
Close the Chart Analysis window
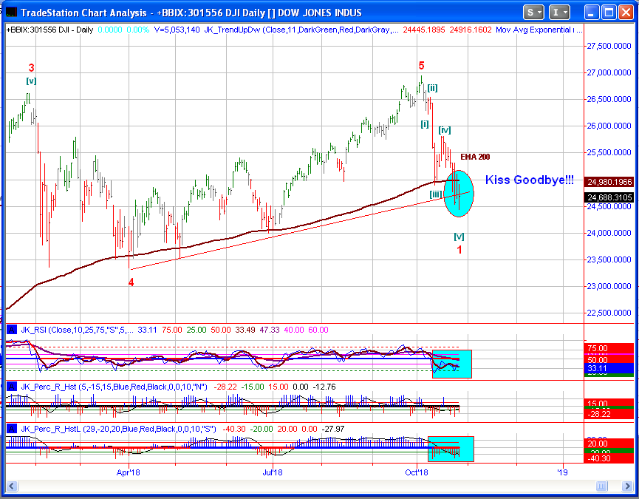626,13
